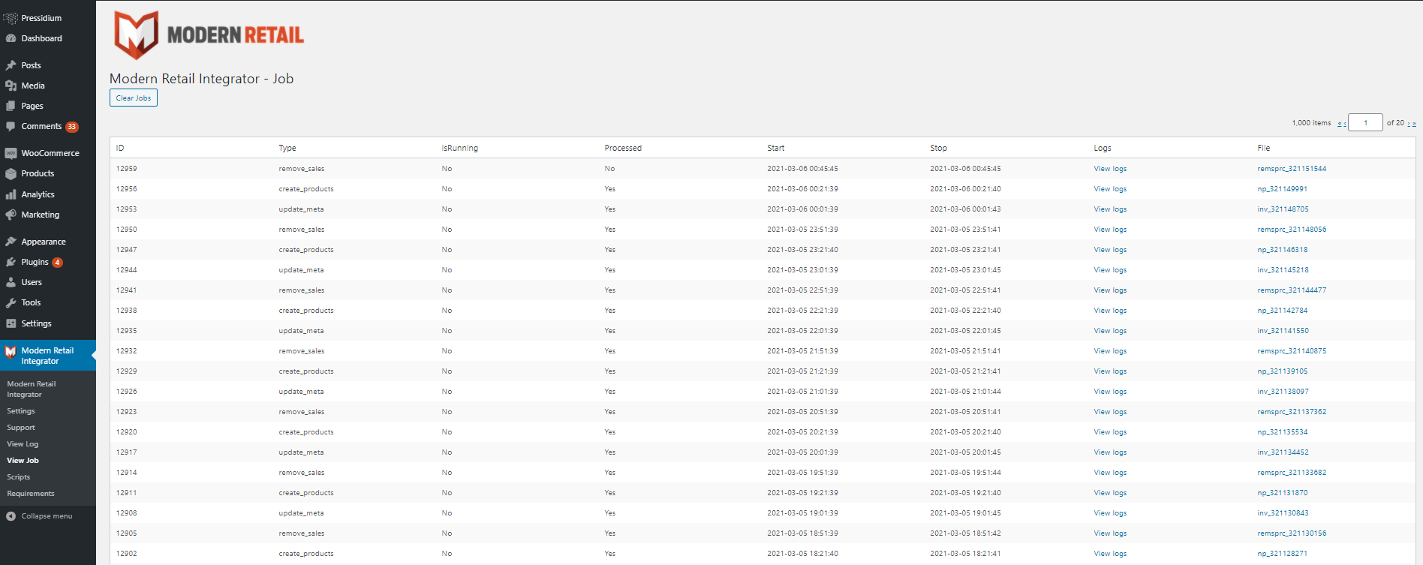Open Products via its box icon
Screen dimensions: 1423x565
click(x=11, y=173)
